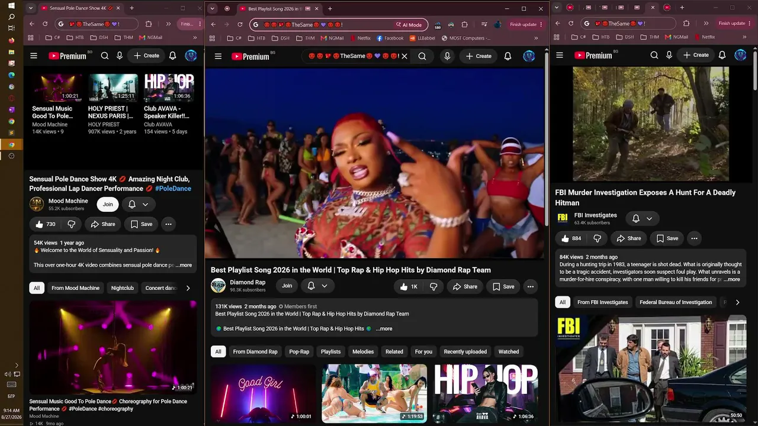Open more actions for the pole dance video
The height and width of the screenshot is (426, 758).
168,224
